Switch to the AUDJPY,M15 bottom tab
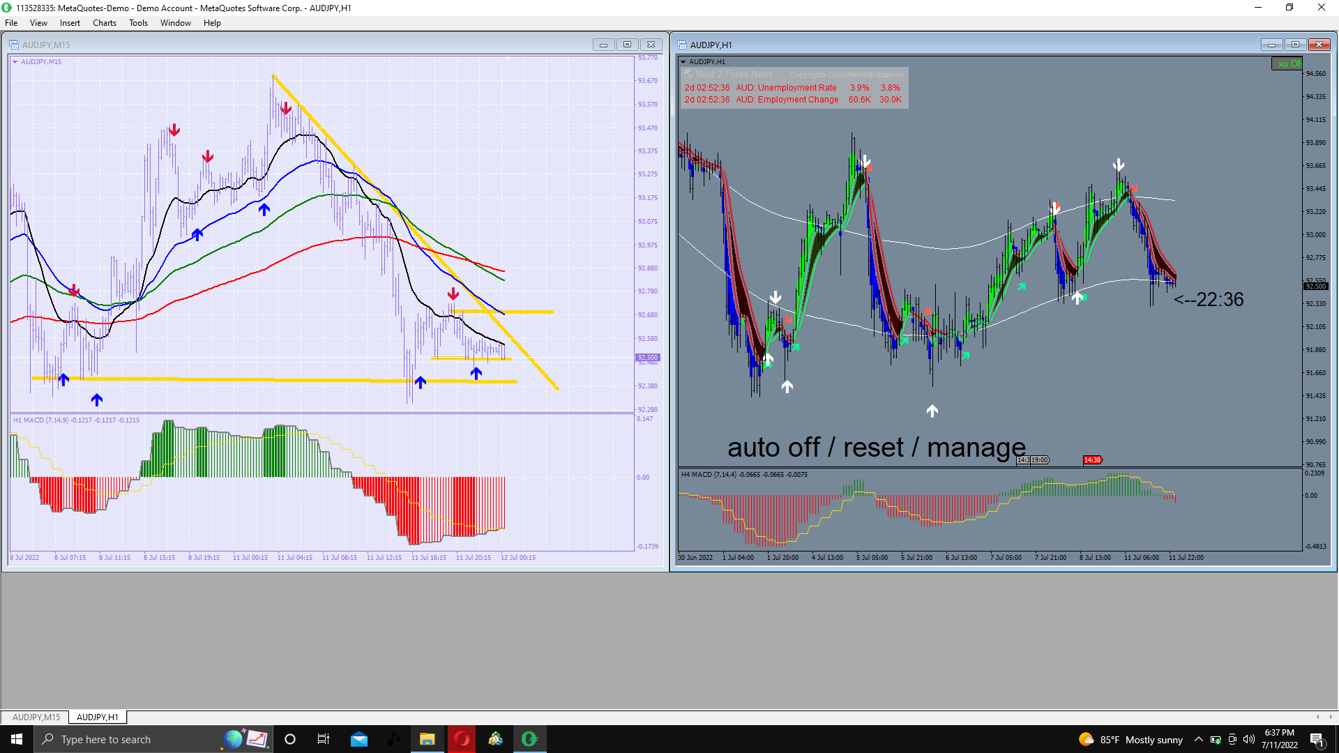This screenshot has width=1339, height=753. (x=36, y=717)
